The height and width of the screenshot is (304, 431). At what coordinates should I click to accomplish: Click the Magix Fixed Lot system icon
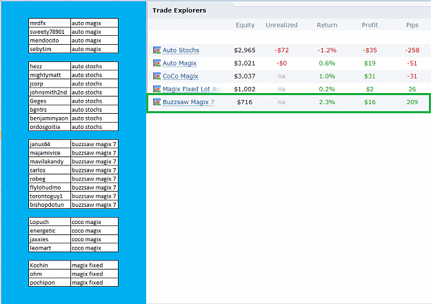click(x=157, y=89)
